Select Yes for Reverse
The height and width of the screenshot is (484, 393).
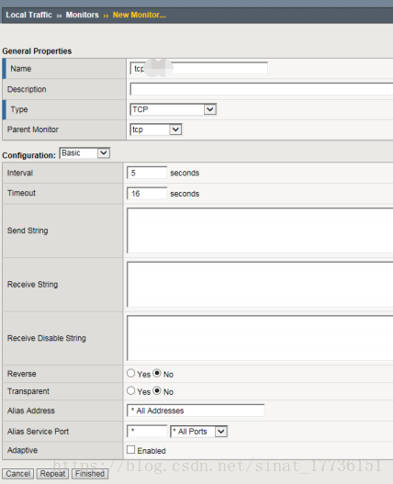[x=131, y=373]
